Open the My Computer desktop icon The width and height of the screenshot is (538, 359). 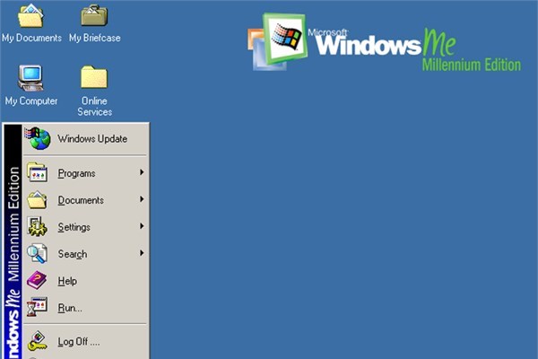[31, 78]
